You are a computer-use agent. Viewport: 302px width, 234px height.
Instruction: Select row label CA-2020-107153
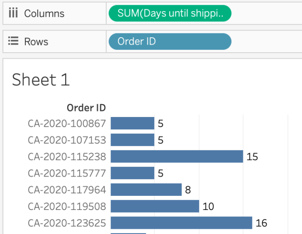click(x=67, y=140)
